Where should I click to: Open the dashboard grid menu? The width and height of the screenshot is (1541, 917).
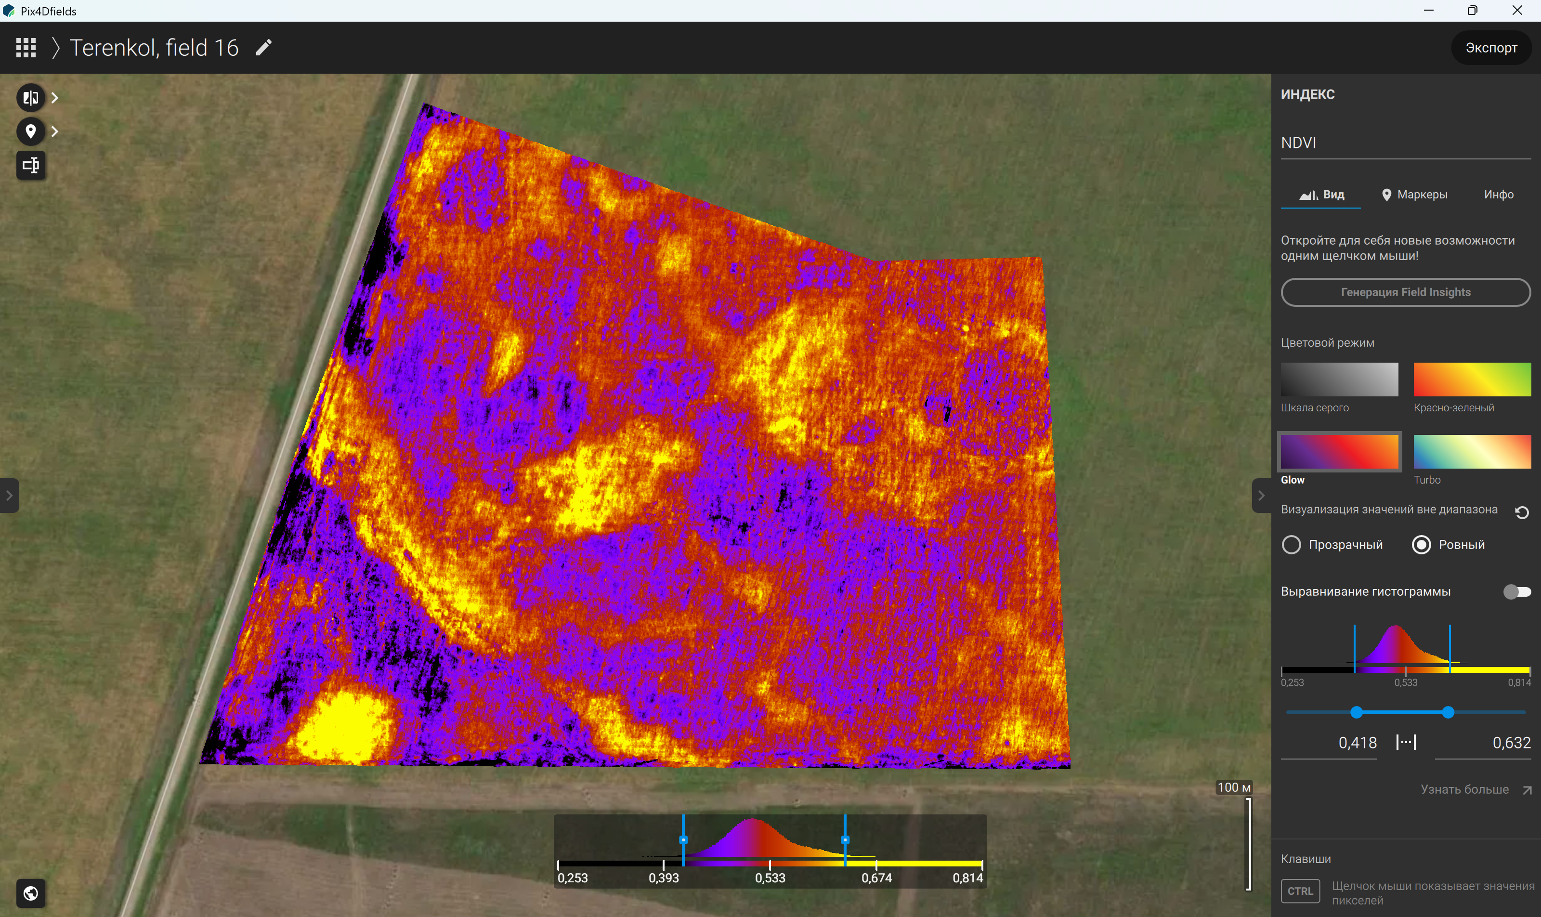26,48
